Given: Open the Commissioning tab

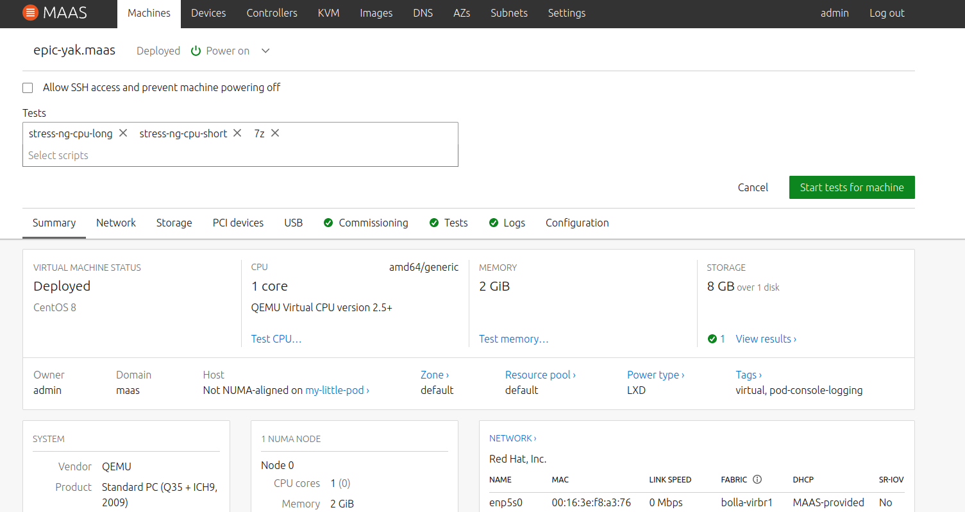Looking at the screenshot, I should [x=373, y=223].
